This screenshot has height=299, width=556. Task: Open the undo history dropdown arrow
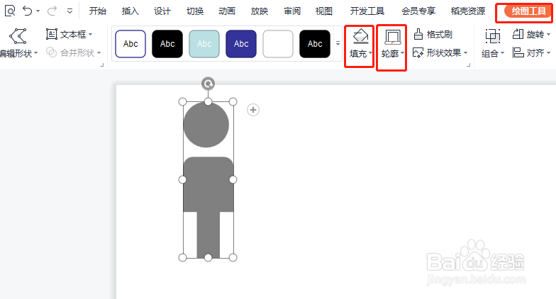tap(38, 11)
